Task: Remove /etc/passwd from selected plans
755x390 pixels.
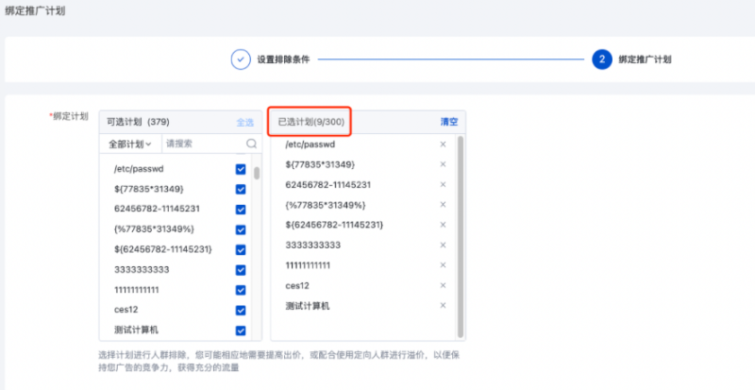Action: coord(443,144)
